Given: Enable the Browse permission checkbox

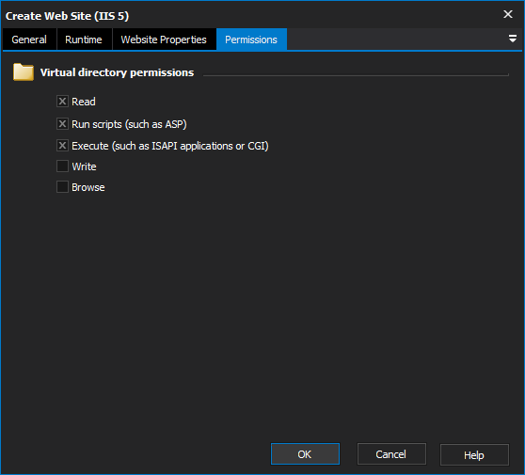Looking at the screenshot, I should pyautogui.click(x=62, y=187).
